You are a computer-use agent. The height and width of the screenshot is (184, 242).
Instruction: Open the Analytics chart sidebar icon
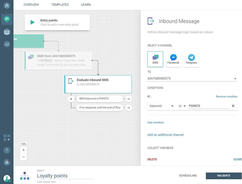tap(7, 44)
